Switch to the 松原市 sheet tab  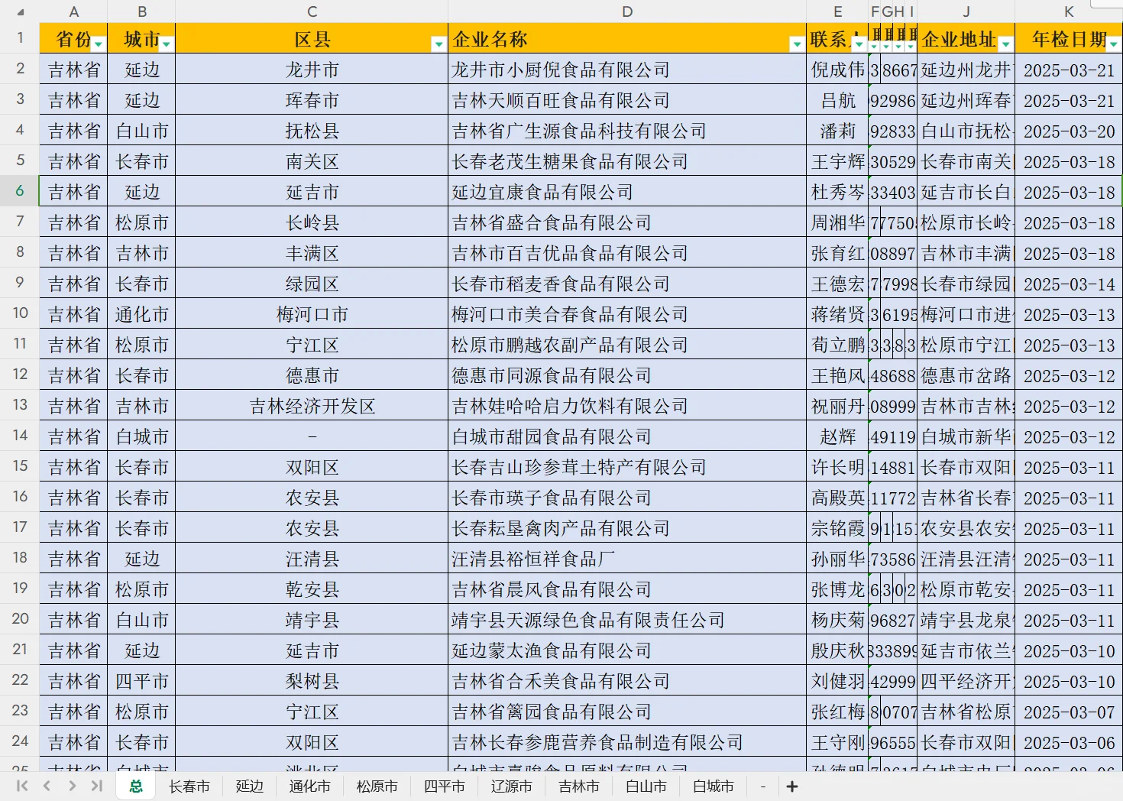click(x=377, y=786)
